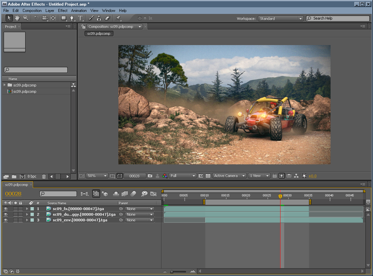Toggle frame blending for timeline
This screenshot has height=276, width=373.
tap(125, 194)
